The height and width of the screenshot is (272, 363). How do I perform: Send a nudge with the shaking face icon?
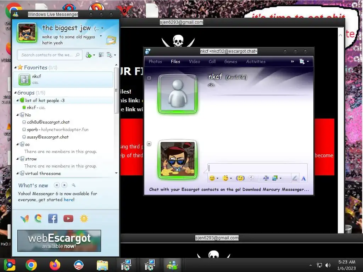(x=240, y=178)
